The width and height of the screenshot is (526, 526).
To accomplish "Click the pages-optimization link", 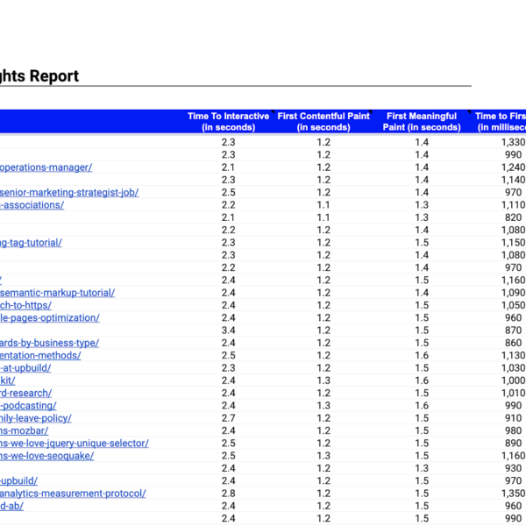I will (x=49, y=318).
